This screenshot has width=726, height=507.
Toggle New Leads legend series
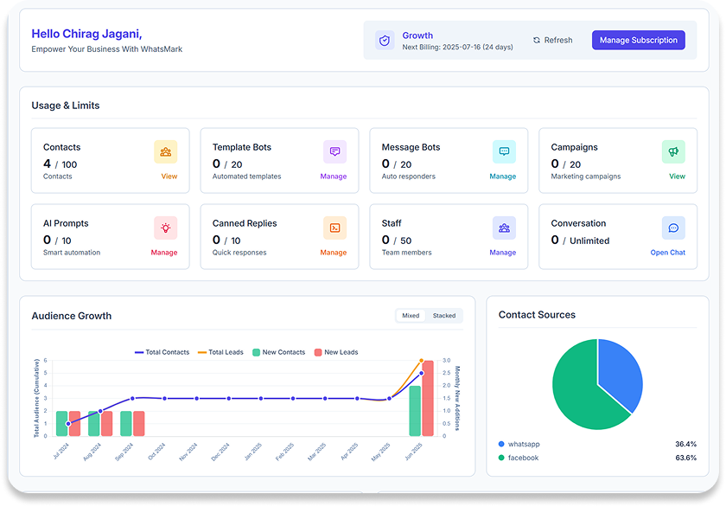point(336,352)
